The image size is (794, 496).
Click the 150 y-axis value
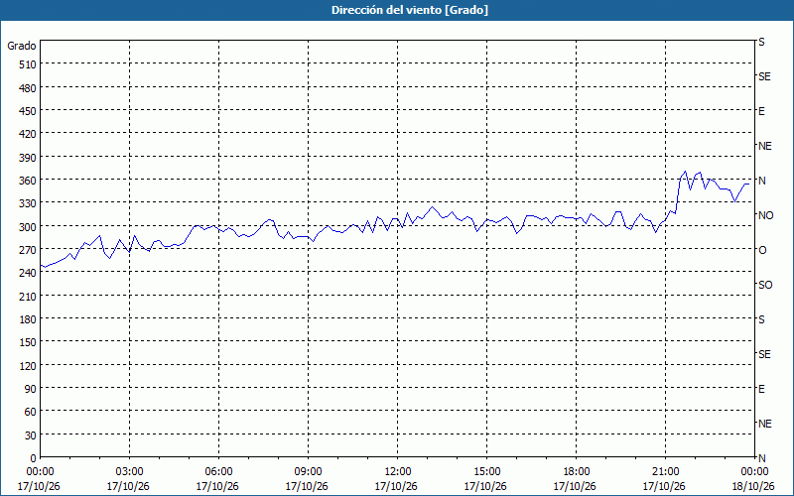[x=28, y=342]
